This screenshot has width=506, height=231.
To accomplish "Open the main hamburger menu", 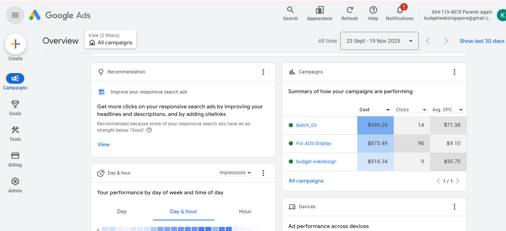I will tap(15, 15).
